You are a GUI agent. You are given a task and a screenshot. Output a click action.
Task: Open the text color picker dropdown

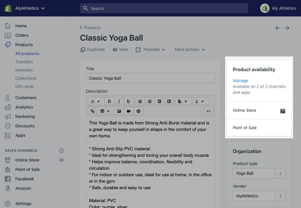tap(200, 101)
